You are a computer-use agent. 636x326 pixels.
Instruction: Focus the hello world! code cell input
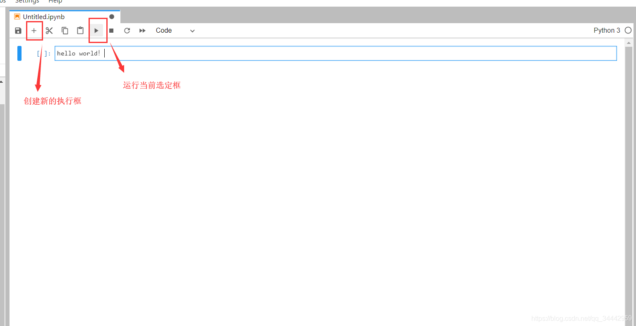(336, 53)
